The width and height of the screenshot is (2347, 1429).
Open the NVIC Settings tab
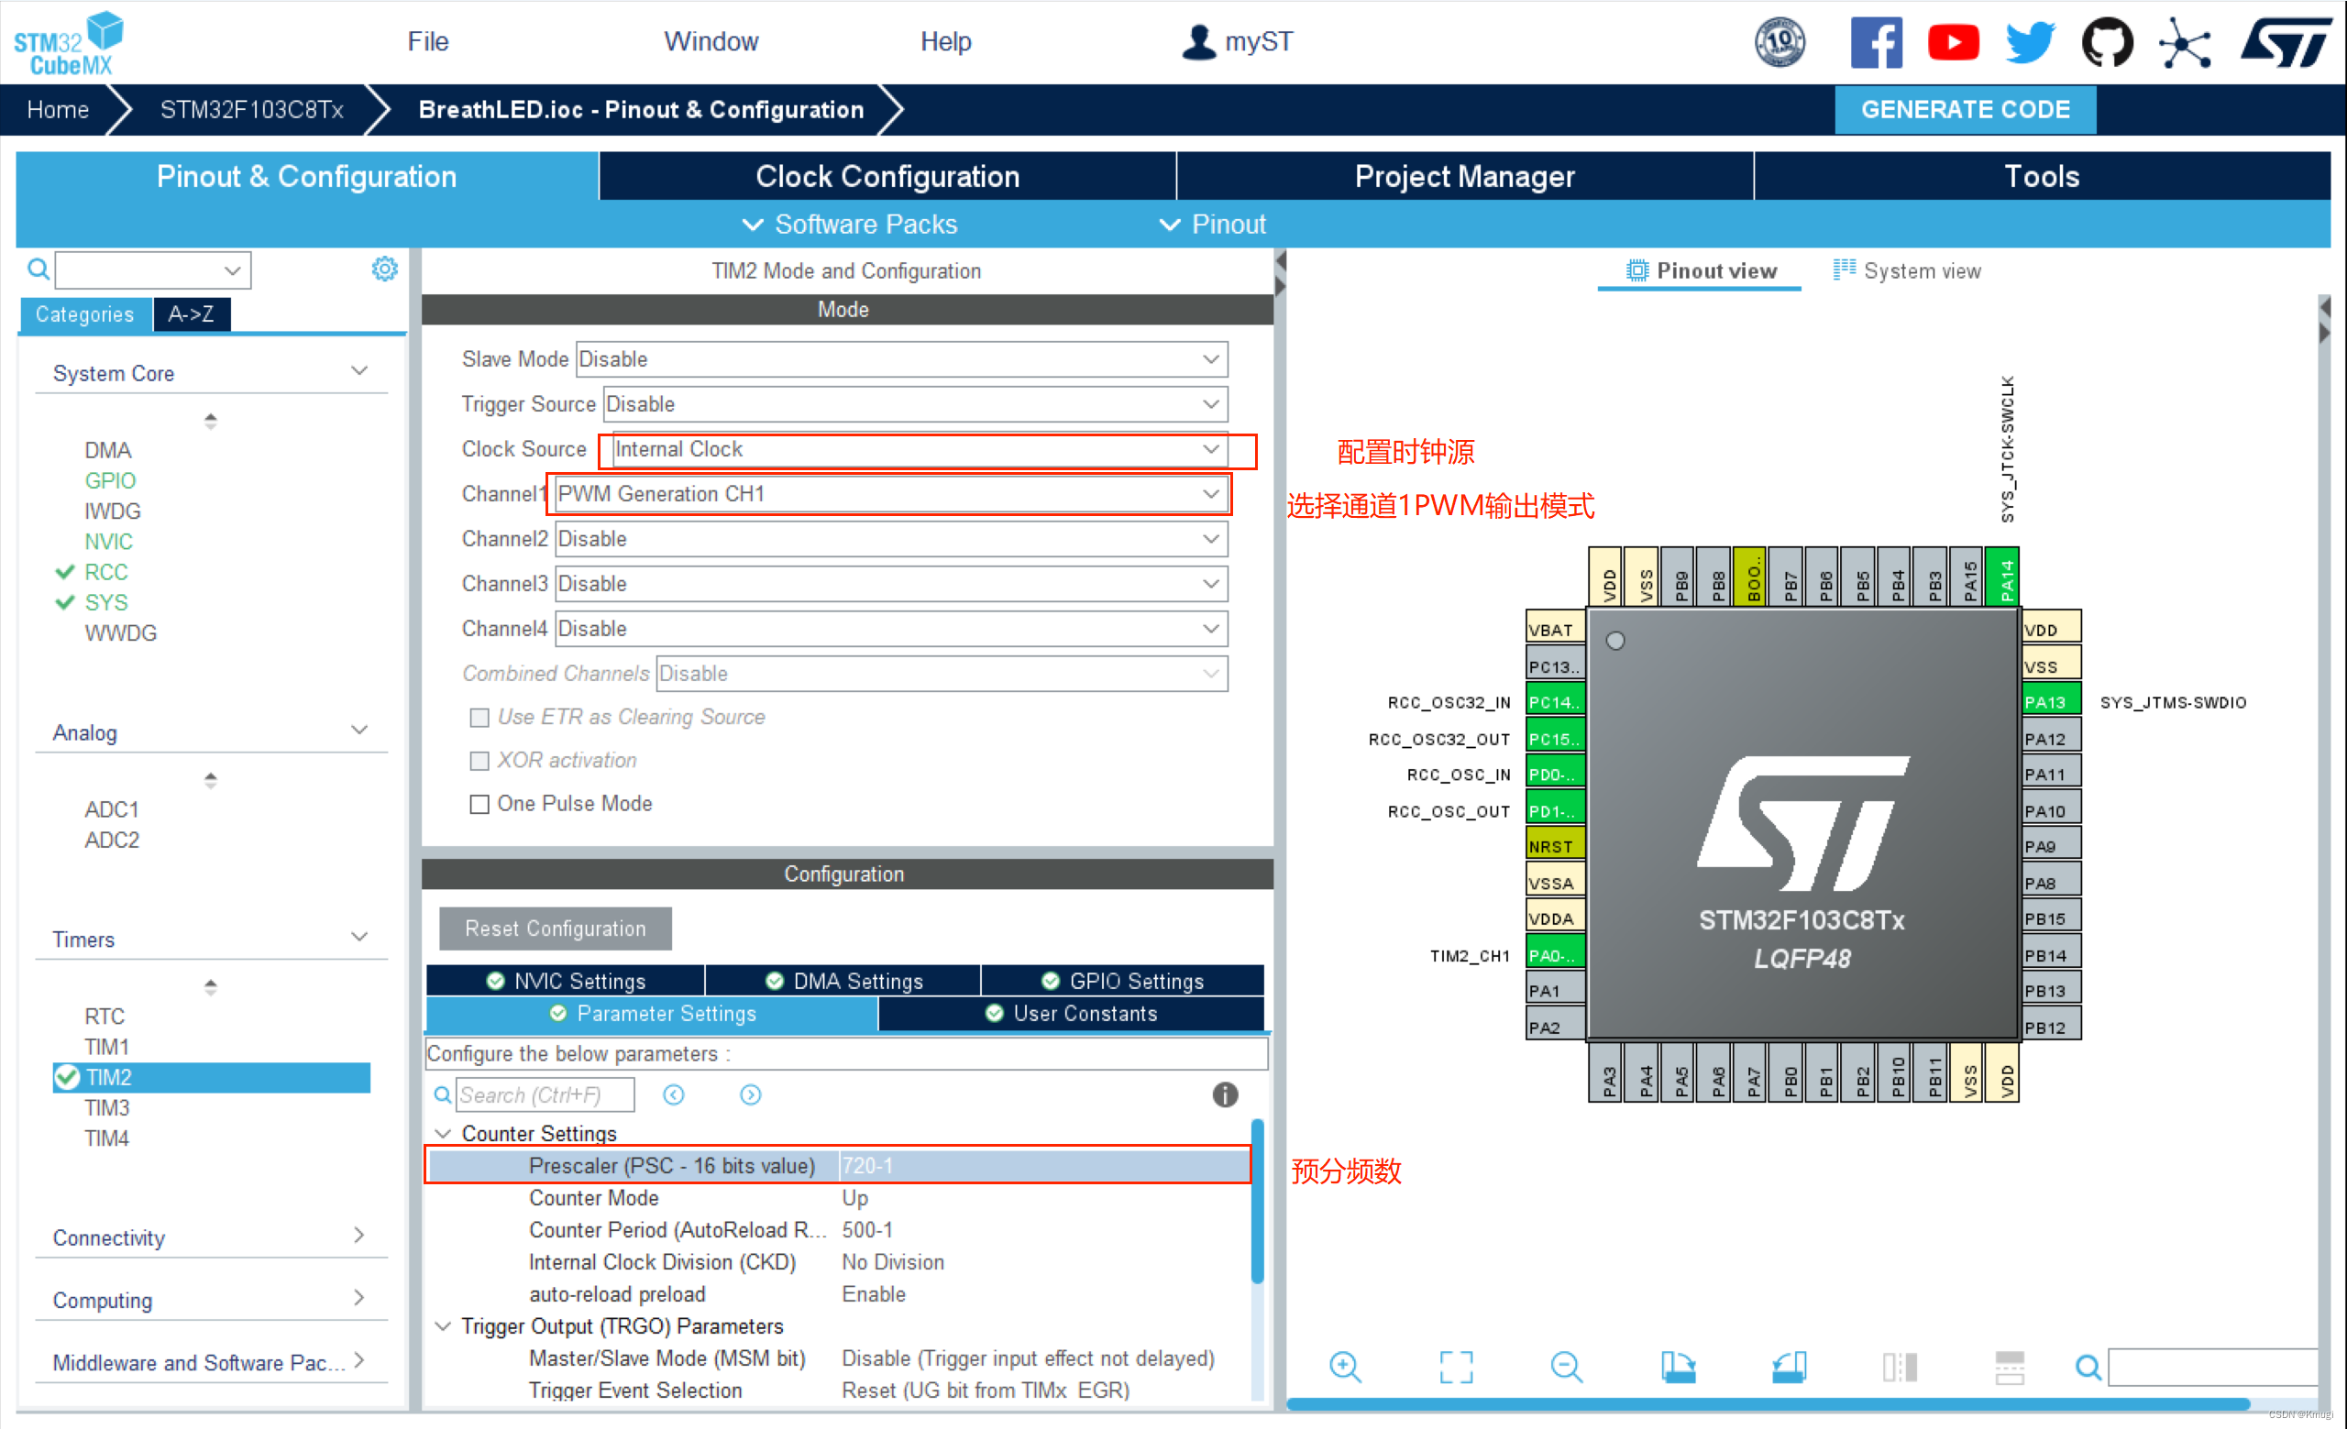point(565,981)
